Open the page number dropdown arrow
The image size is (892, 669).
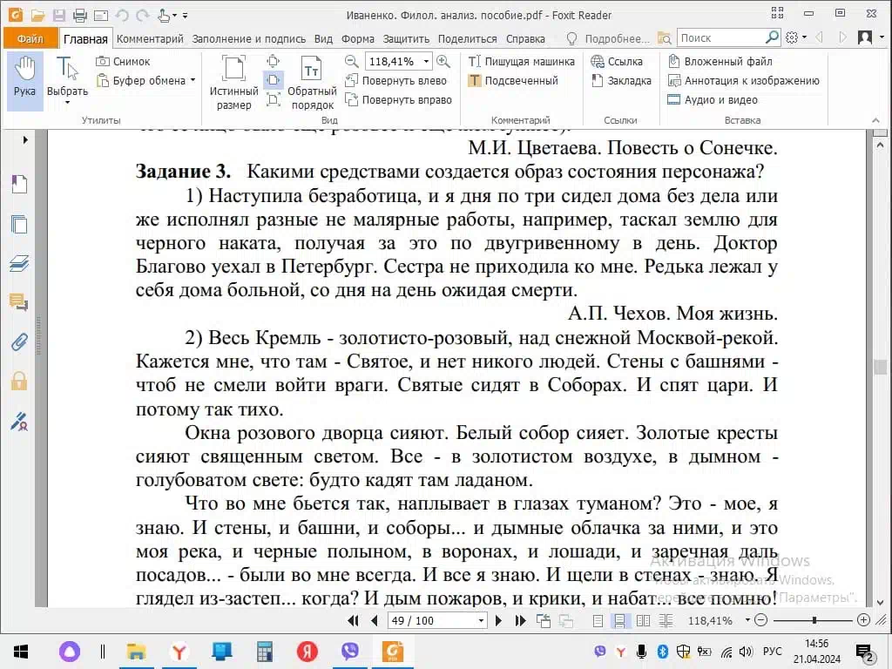click(481, 620)
